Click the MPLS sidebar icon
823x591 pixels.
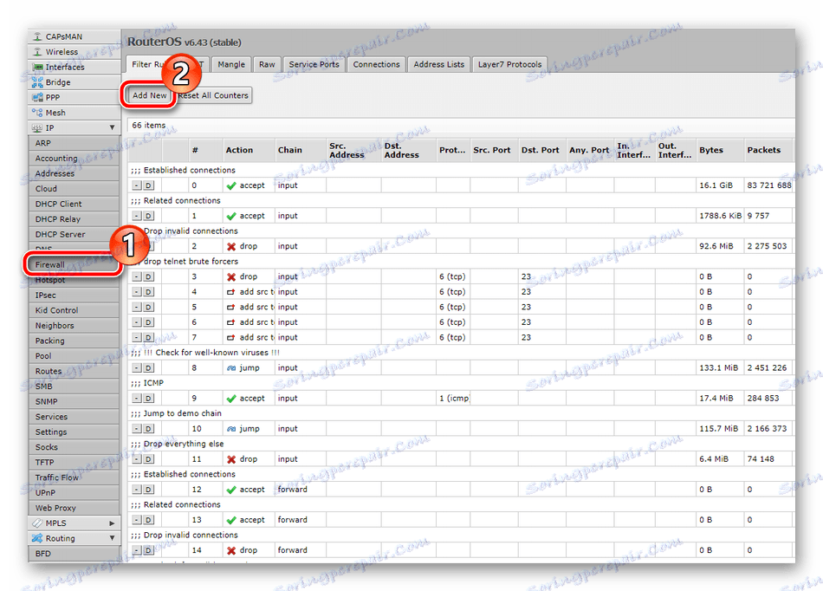(x=37, y=523)
